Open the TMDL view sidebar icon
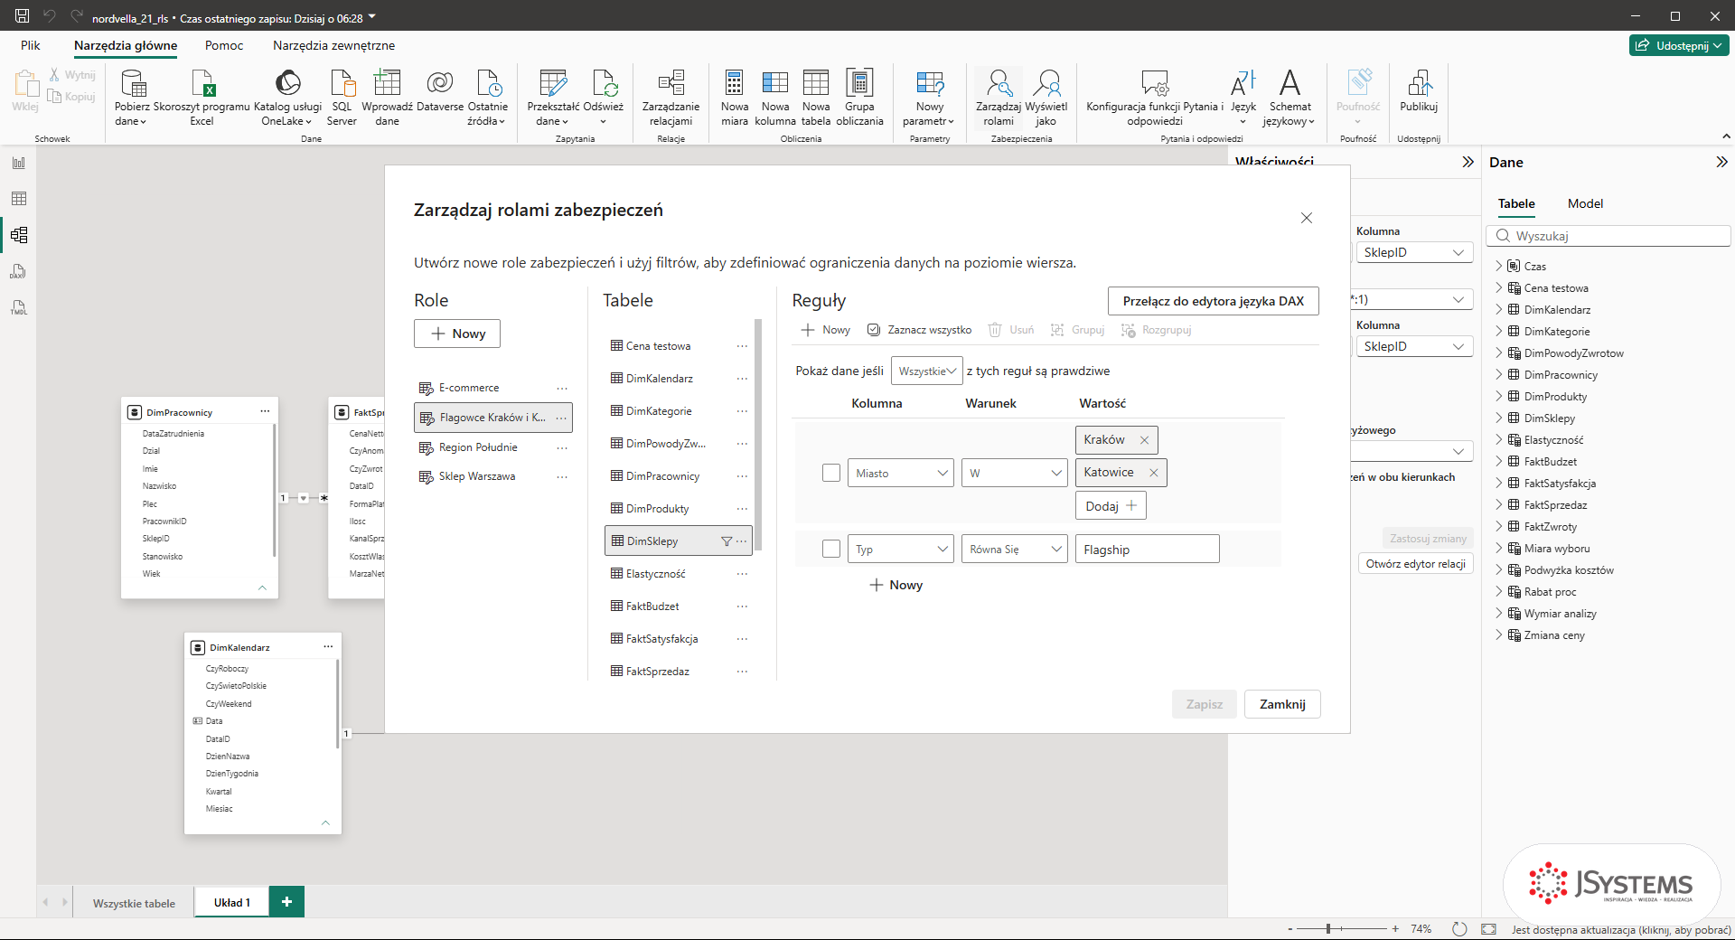This screenshot has height=940, width=1735. coord(19,307)
